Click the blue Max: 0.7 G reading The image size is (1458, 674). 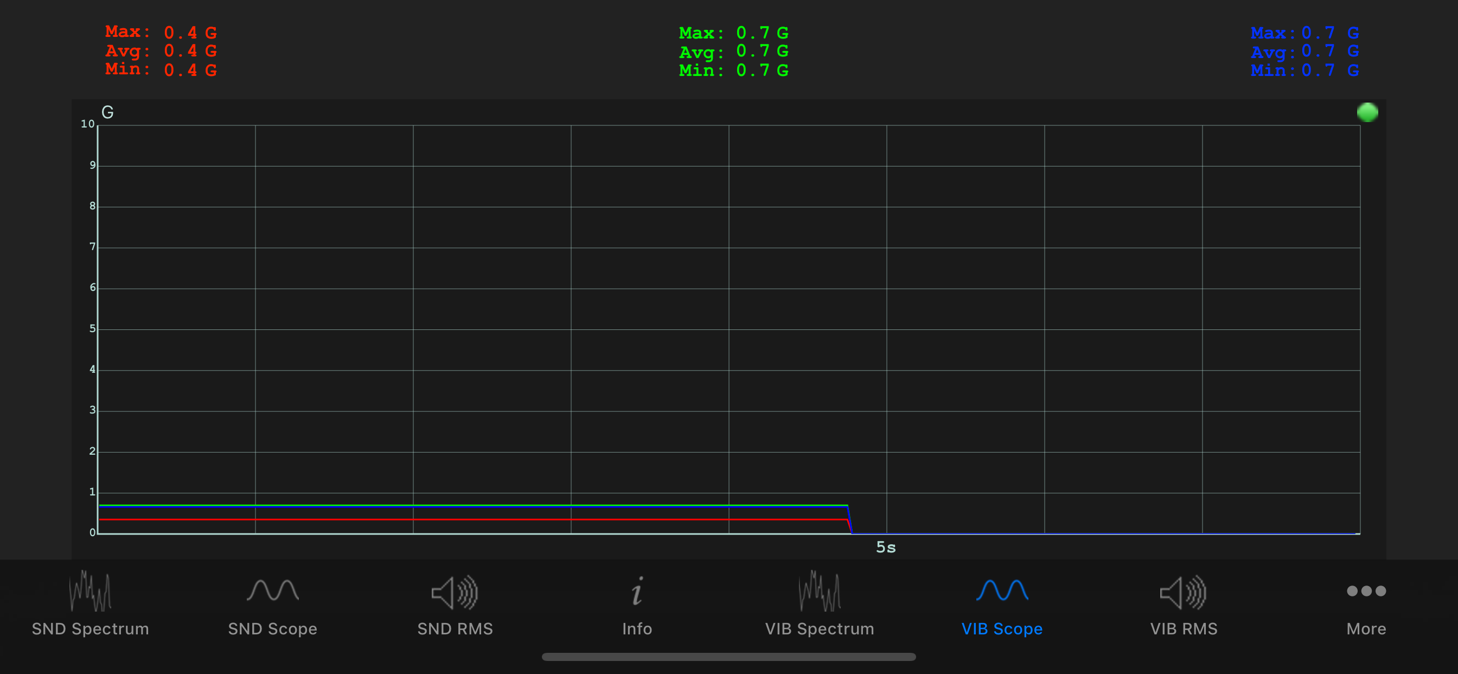(1304, 33)
